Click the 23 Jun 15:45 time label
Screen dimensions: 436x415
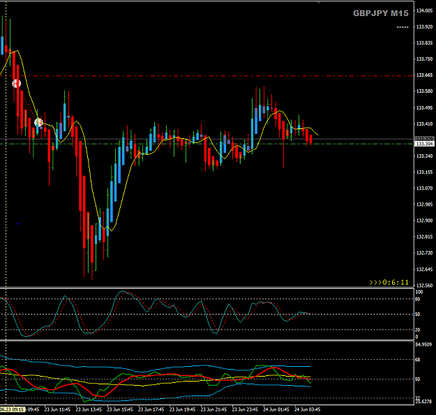[120, 409]
